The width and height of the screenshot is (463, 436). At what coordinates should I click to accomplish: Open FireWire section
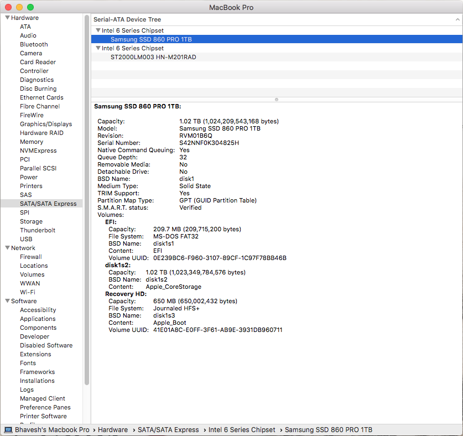(x=32, y=115)
